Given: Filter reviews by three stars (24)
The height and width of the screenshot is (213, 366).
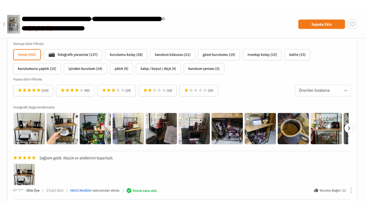Looking at the screenshot, I should click(x=117, y=90).
